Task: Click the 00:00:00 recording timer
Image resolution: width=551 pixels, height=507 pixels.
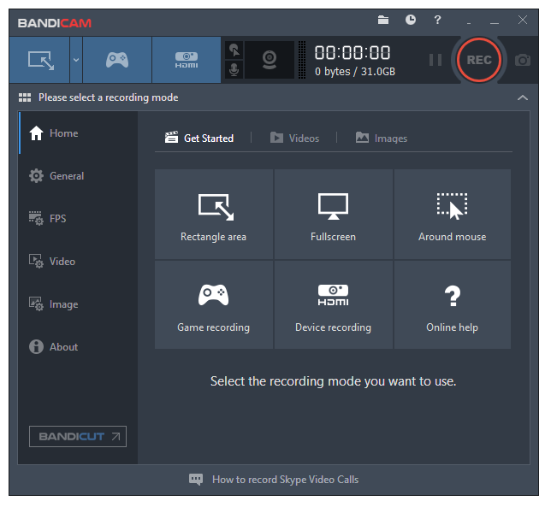Action: 353,53
